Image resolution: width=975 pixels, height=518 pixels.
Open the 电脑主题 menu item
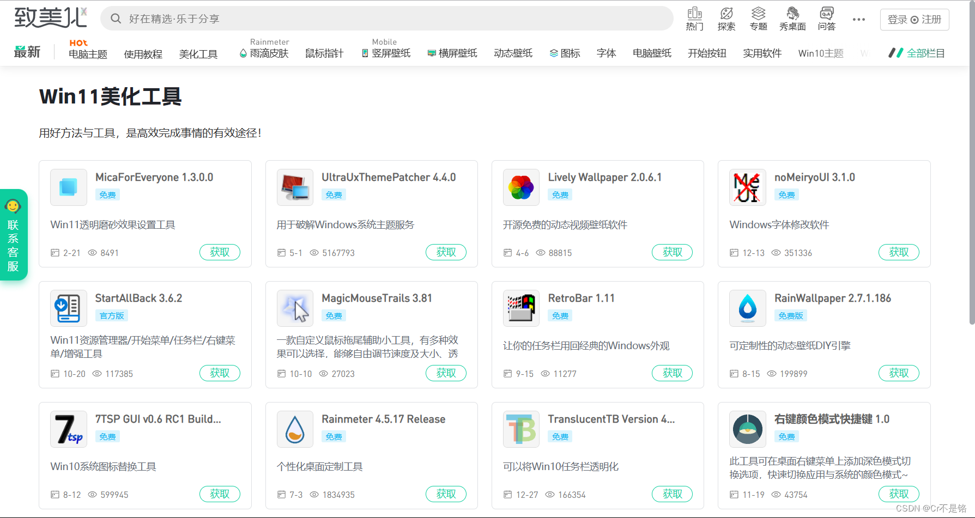tap(88, 53)
